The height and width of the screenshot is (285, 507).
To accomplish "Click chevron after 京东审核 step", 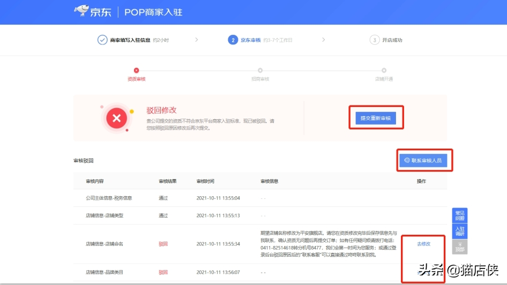I will tap(323, 40).
